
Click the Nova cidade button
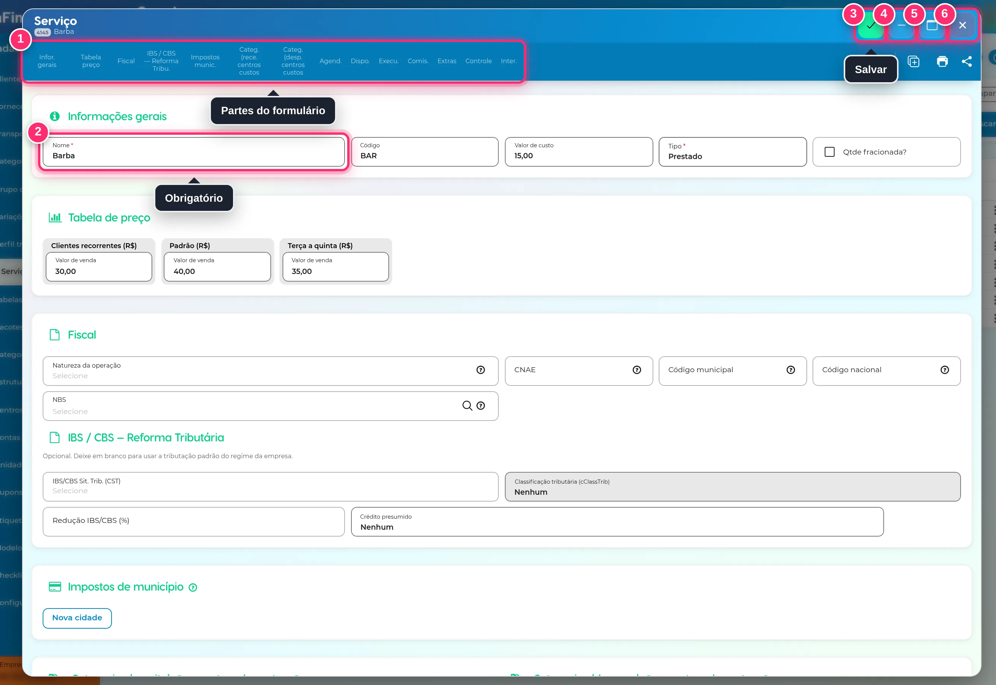pyautogui.click(x=77, y=618)
